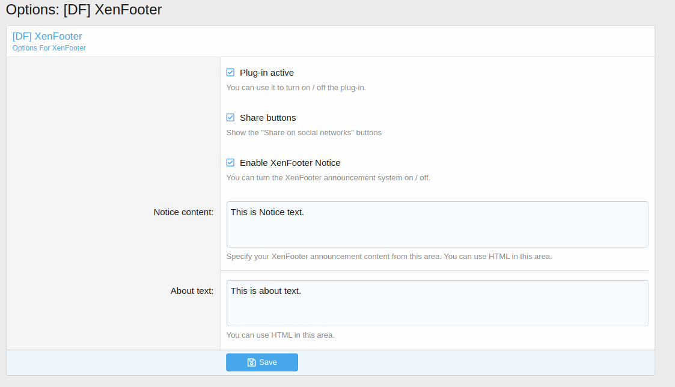Click the "Plug-in active" label text
This screenshot has height=387, width=675.
[x=266, y=73]
